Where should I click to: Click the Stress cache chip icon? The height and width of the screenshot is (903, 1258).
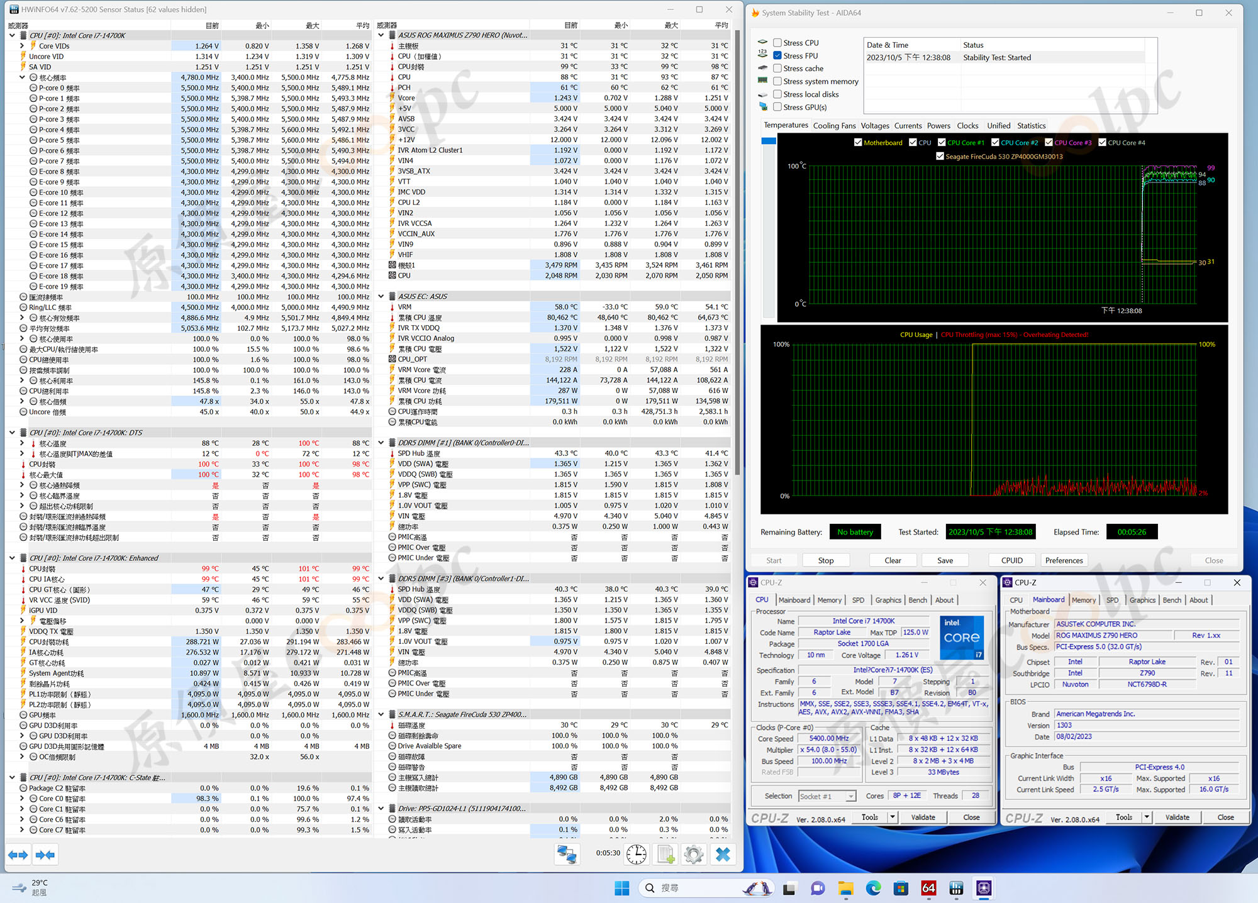763,68
